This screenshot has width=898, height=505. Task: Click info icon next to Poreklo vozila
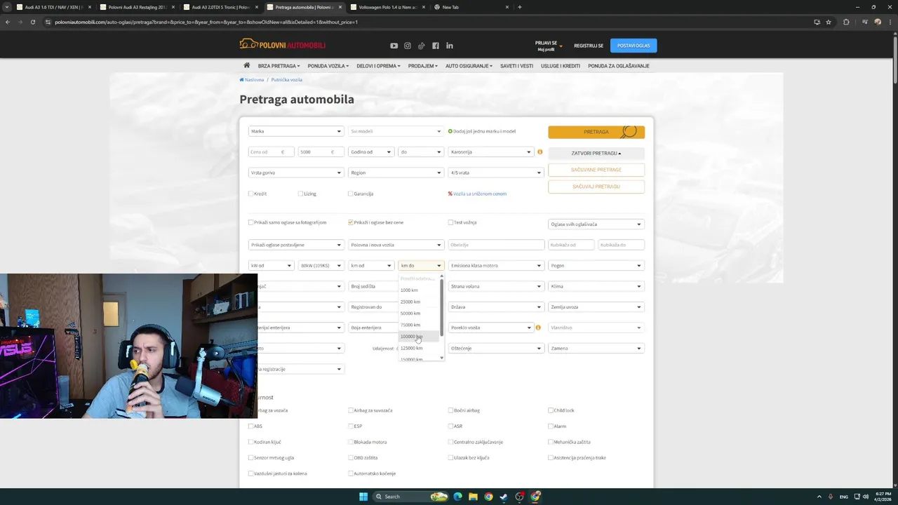538,328
